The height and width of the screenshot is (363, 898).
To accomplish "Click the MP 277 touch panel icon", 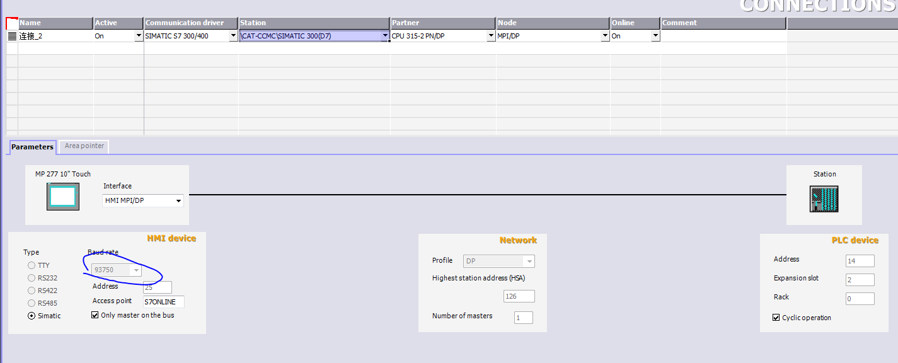I will click(63, 196).
